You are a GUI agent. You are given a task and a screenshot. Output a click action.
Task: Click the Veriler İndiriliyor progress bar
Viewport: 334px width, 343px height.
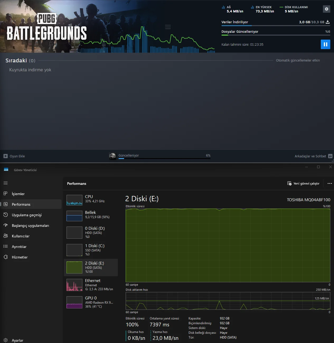click(x=276, y=26)
